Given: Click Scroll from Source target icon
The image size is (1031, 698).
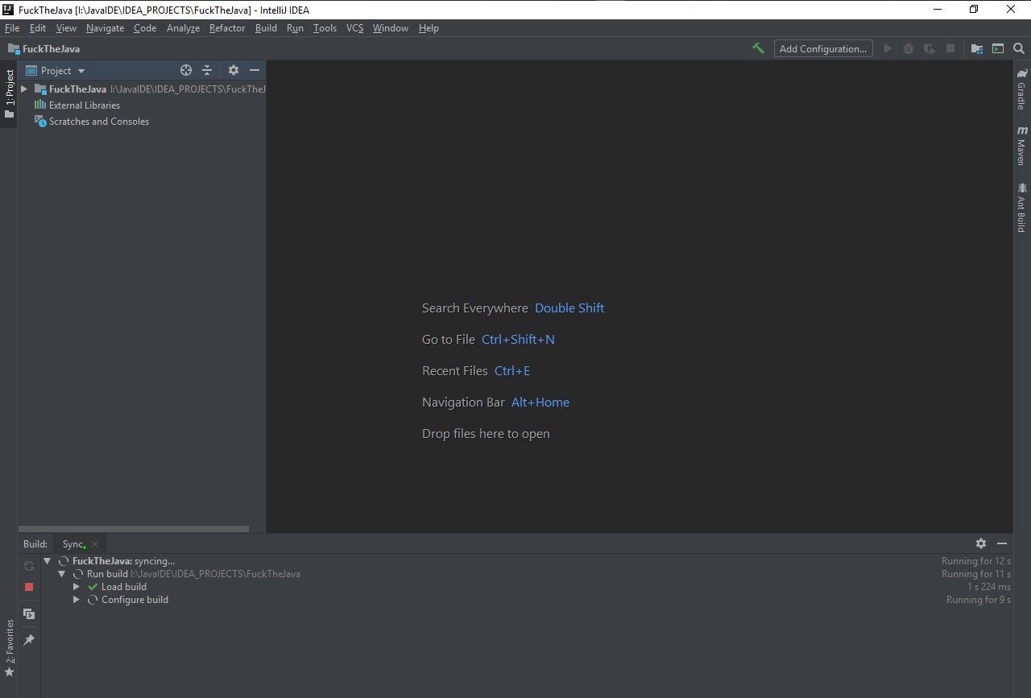Looking at the screenshot, I should [186, 70].
